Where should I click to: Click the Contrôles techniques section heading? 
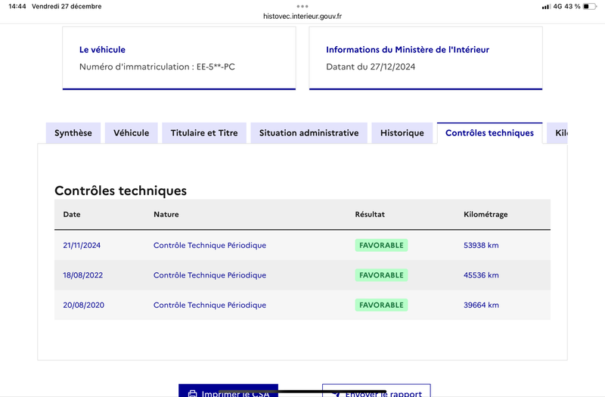[120, 191]
